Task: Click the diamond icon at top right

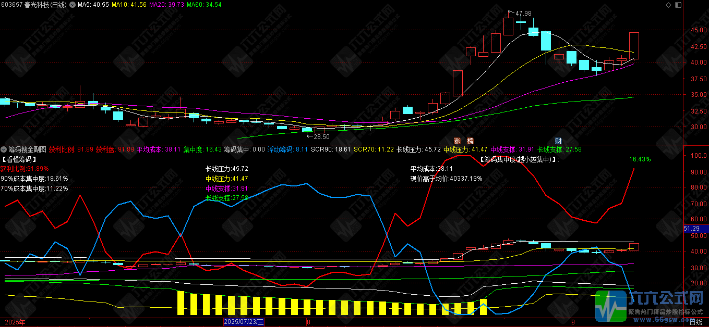Action: [669, 5]
